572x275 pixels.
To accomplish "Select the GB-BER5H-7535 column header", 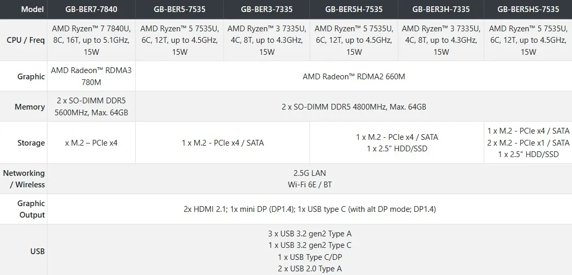I will pos(354,9).
